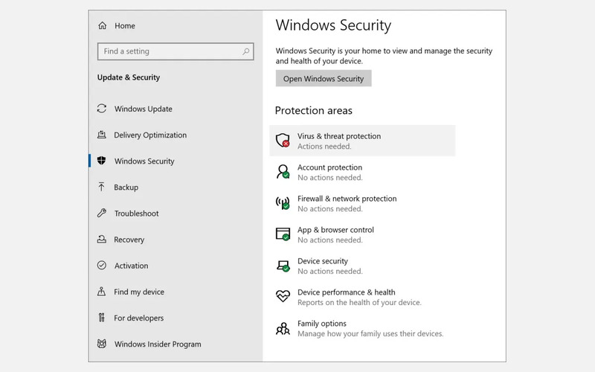Open Device security protection area
The width and height of the screenshot is (595, 372).
362,266
